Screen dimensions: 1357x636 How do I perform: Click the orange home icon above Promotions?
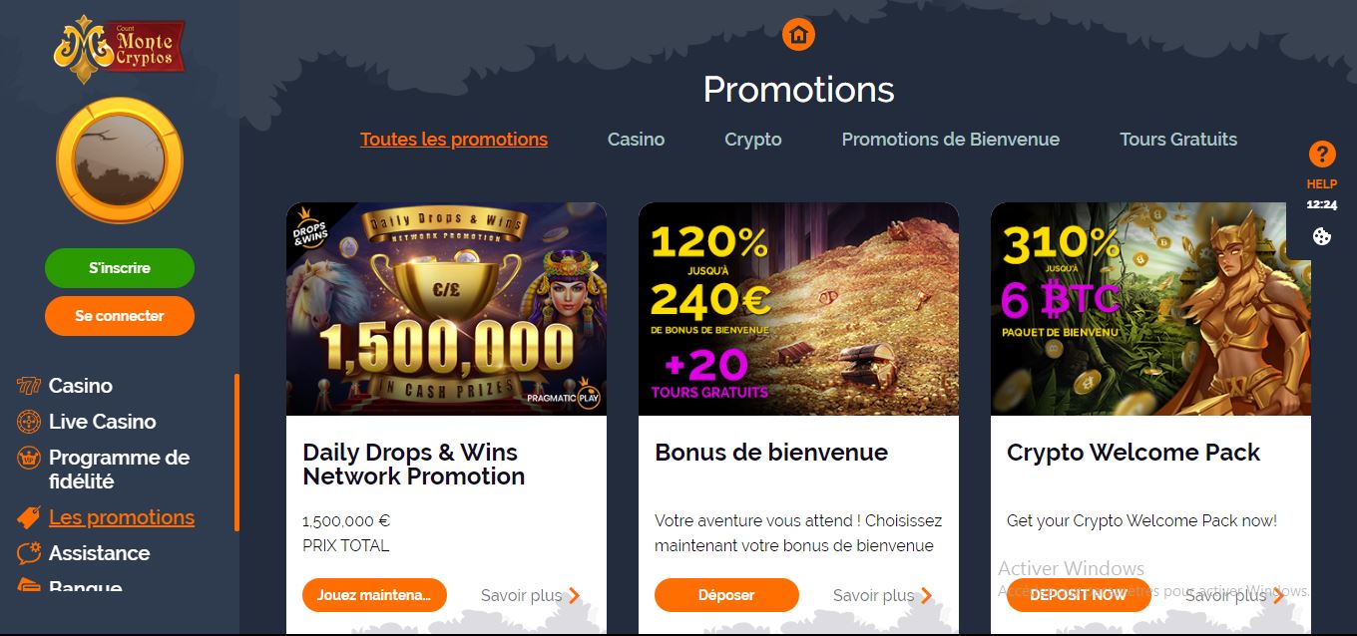coord(798,35)
